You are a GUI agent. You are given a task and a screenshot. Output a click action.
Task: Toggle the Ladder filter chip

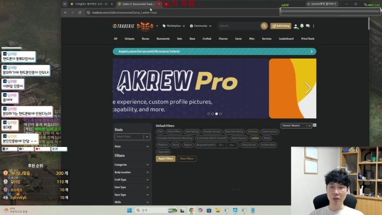point(255,138)
